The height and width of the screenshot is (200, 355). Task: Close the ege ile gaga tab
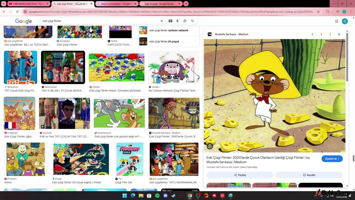(179, 4)
